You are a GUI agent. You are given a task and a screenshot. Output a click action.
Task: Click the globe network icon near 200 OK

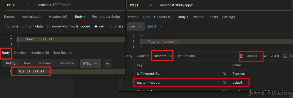[x=242, y=56]
